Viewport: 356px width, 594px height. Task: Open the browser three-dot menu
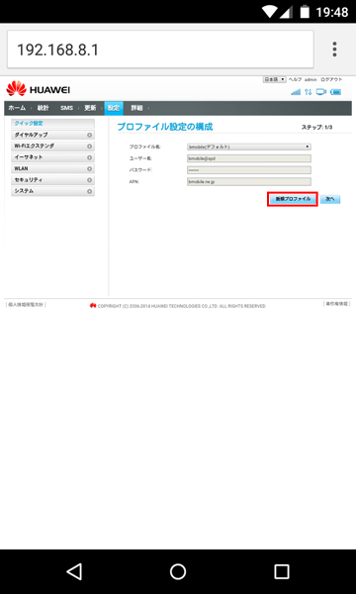click(334, 49)
